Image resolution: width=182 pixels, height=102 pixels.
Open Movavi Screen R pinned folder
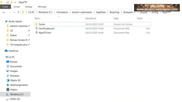(18, 40)
